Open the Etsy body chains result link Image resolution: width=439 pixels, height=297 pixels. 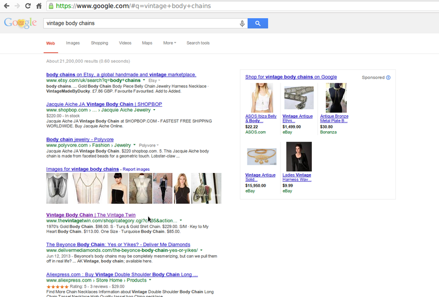coord(121,75)
